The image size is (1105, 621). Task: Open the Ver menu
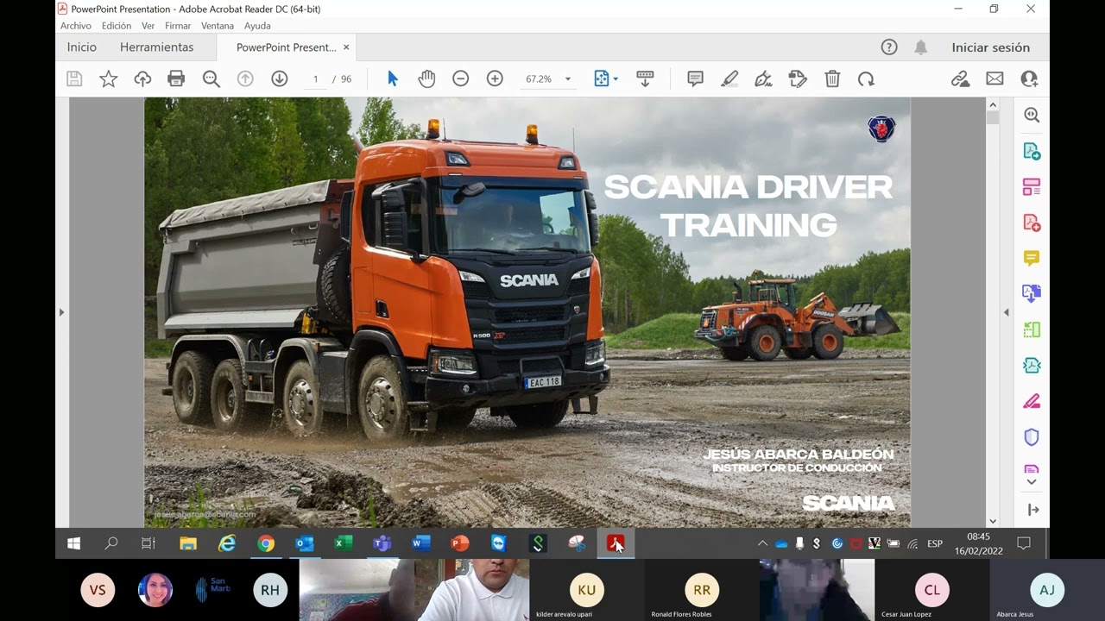click(x=148, y=26)
